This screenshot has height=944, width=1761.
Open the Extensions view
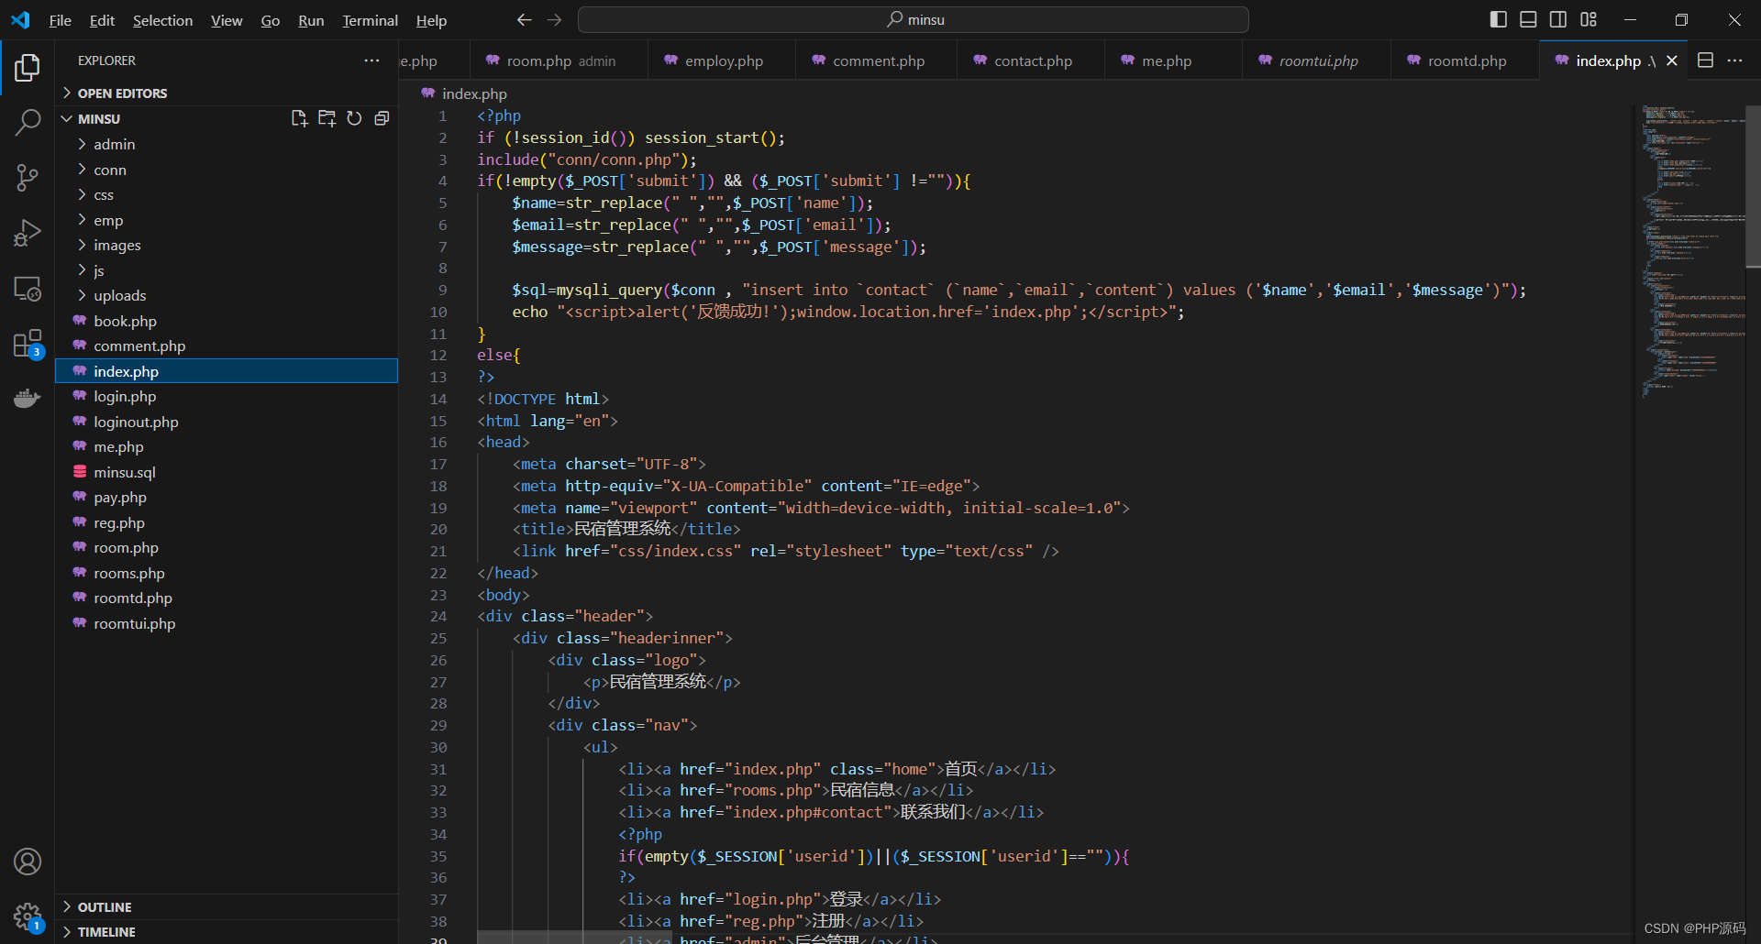pos(28,345)
